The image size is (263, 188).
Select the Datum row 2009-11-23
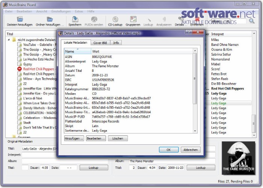(128, 75)
